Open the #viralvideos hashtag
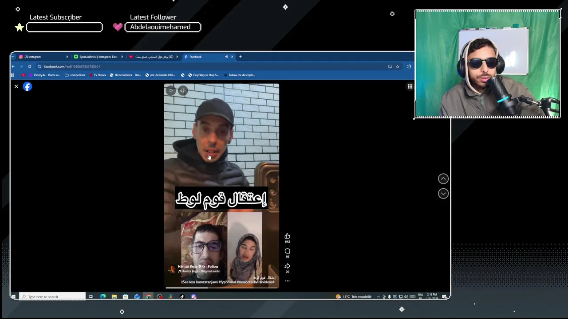 [x=264, y=282]
